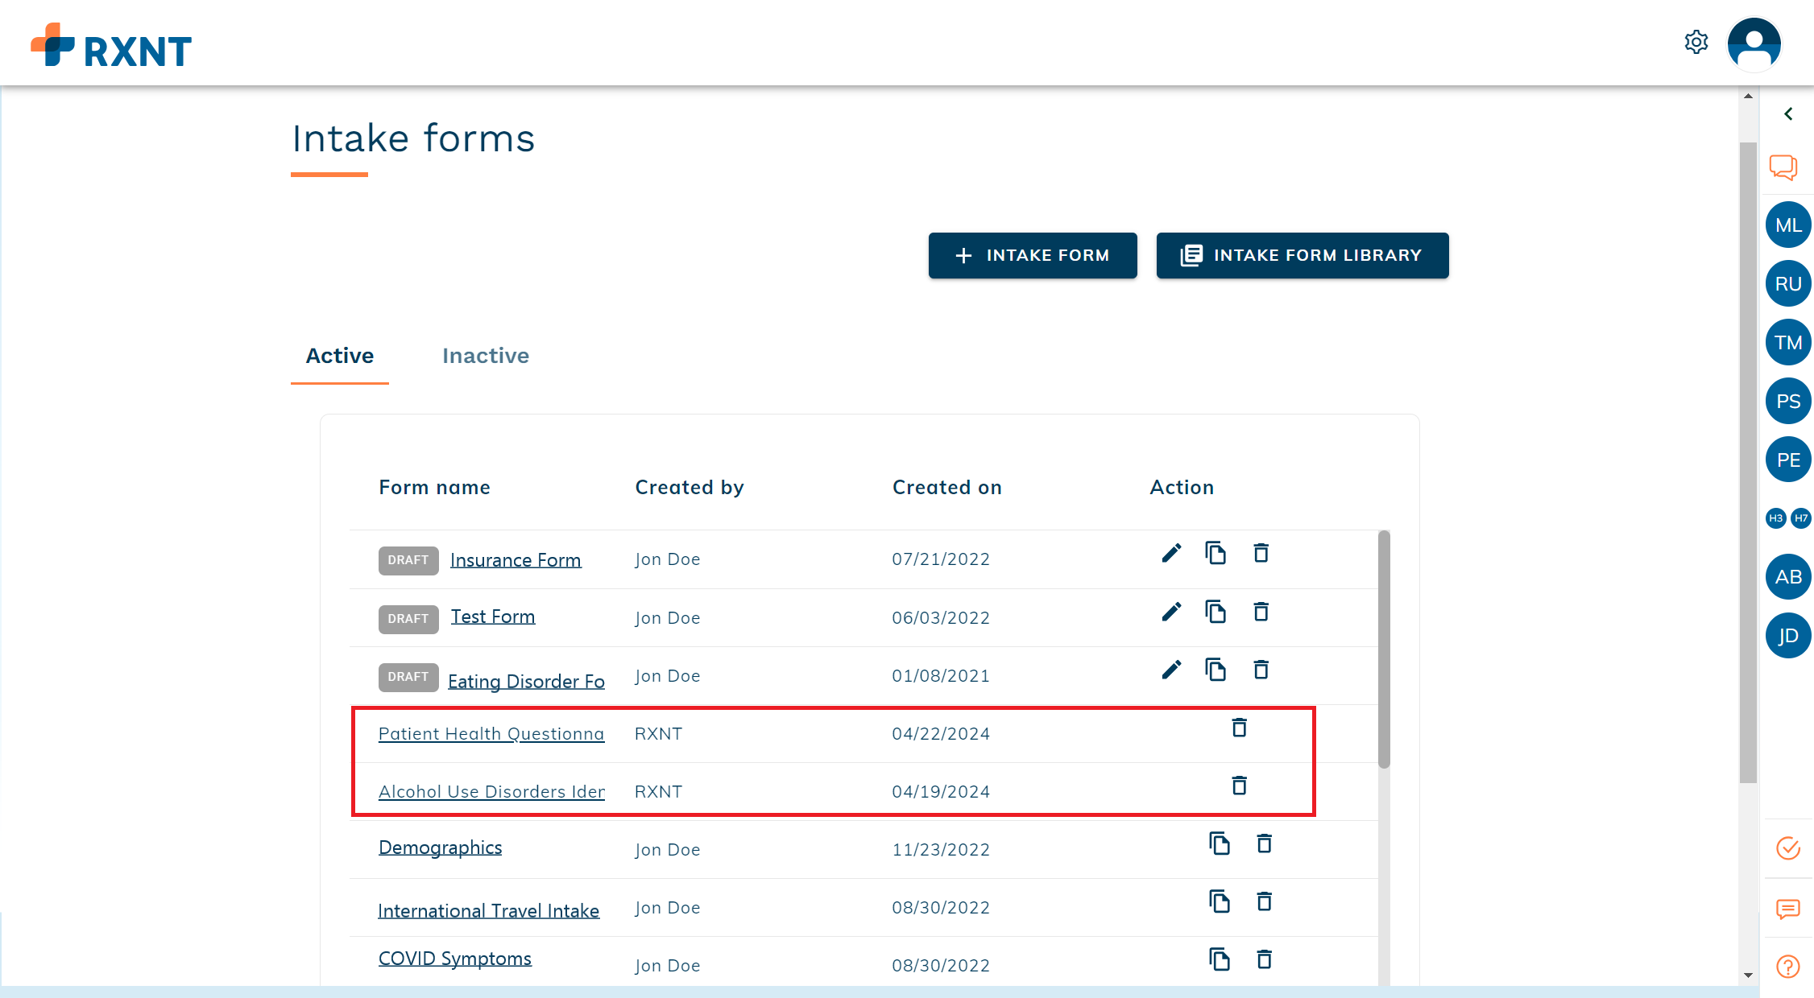Delete the Demographics form
1814x998 pixels.
coord(1265,843)
